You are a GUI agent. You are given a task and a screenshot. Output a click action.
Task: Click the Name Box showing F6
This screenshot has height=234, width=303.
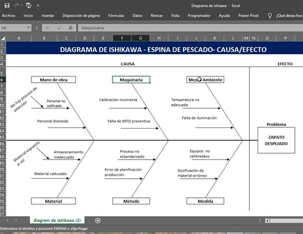pos(13,28)
